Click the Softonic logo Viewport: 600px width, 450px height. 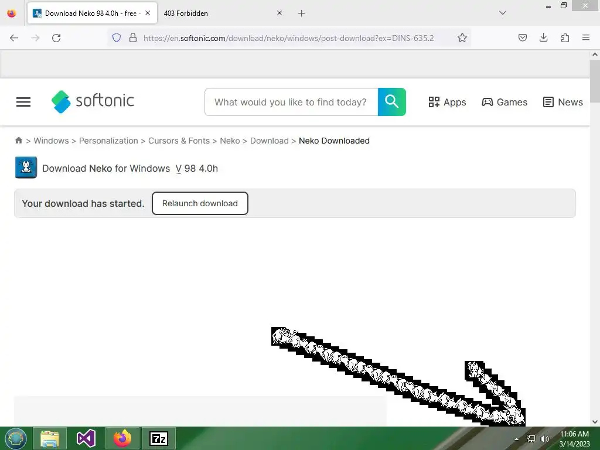(93, 101)
